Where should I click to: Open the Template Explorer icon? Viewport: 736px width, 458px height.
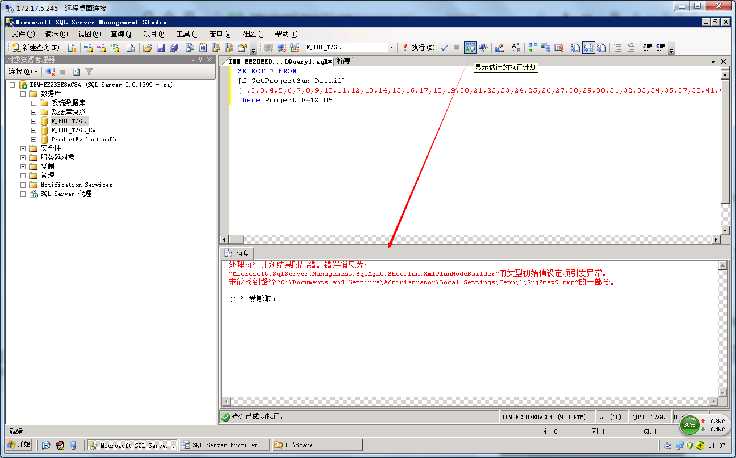pyautogui.click(x=229, y=48)
